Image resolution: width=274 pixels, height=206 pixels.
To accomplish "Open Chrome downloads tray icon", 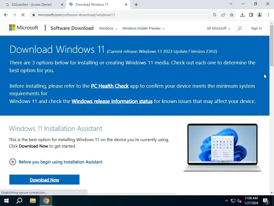I will pos(242,15).
